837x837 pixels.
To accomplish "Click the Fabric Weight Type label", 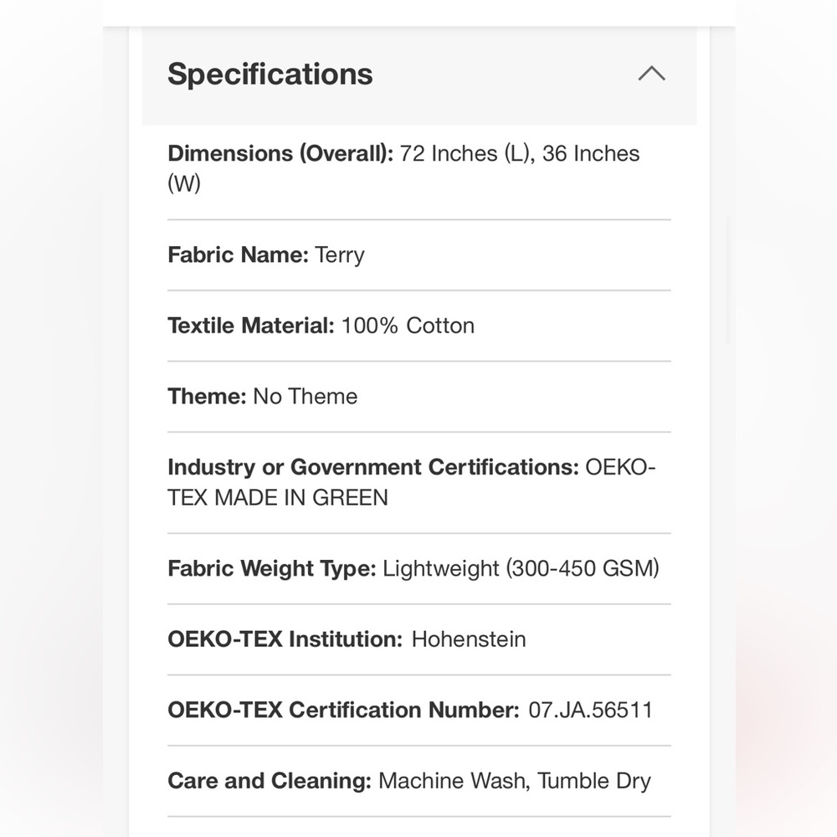I will 272,568.
